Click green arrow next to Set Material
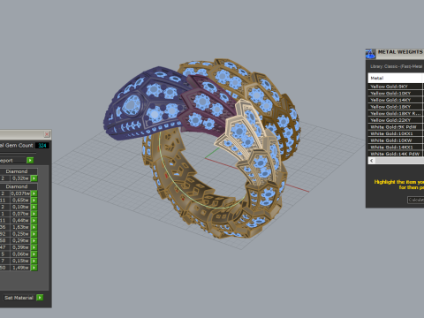The width and height of the screenshot is (424, 318). click(x=40, y=298)
